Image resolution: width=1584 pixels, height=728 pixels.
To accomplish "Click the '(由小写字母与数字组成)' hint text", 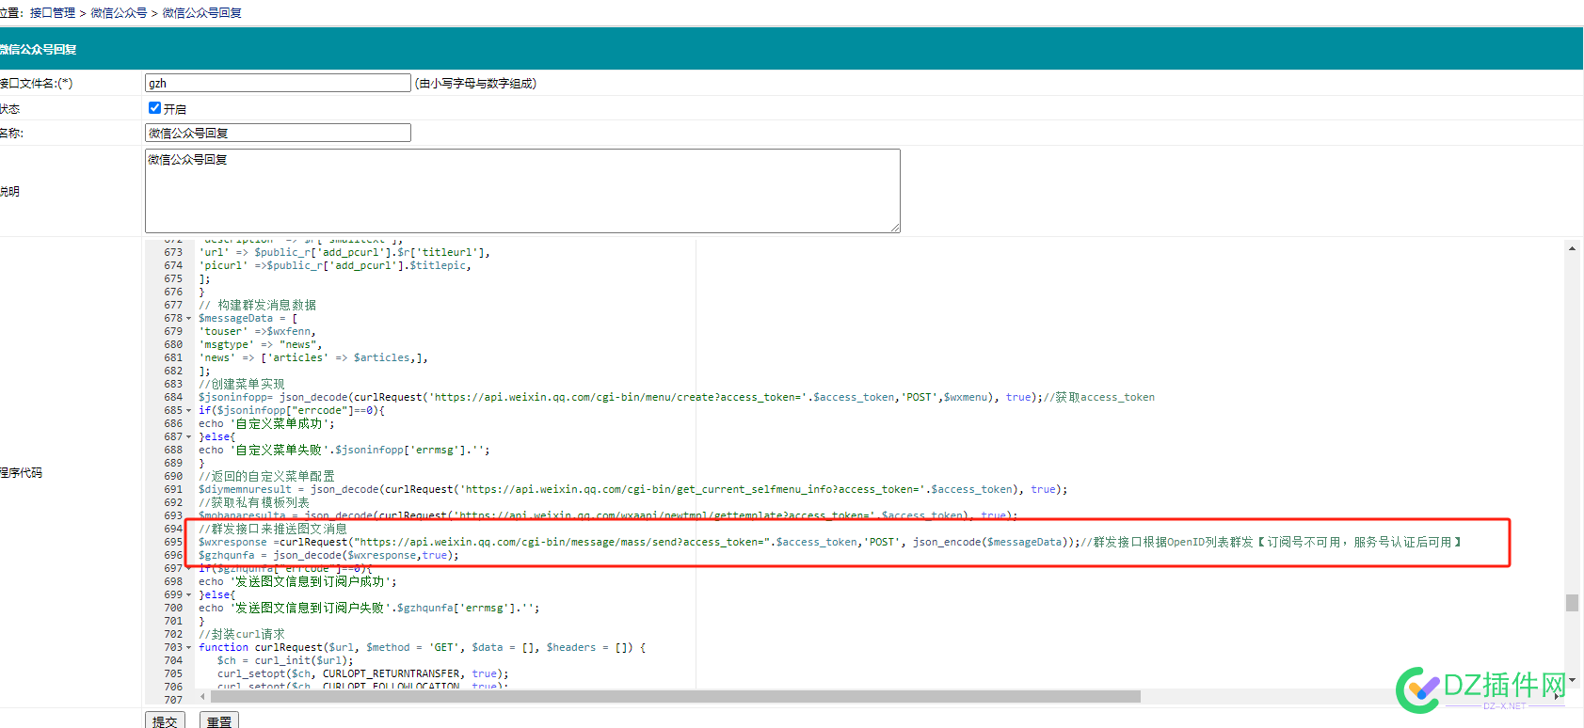I will click(475, 83).
